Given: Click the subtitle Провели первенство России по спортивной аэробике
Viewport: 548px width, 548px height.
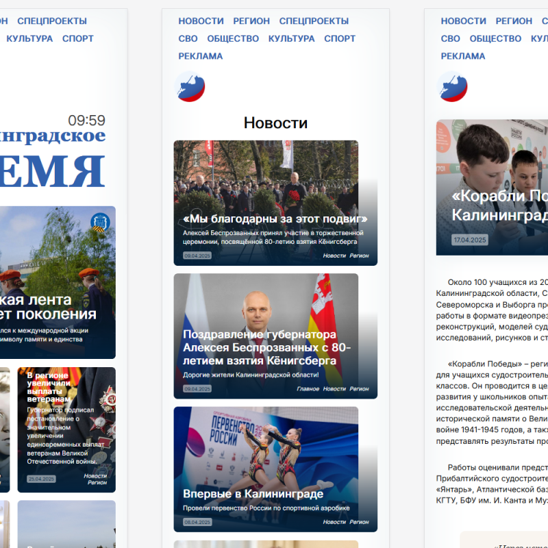Looking at the screenshot, I should tap(266, 508).
